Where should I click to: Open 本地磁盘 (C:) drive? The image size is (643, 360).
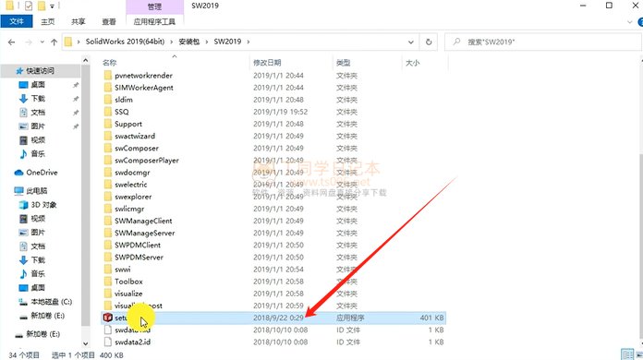(51, 302)
